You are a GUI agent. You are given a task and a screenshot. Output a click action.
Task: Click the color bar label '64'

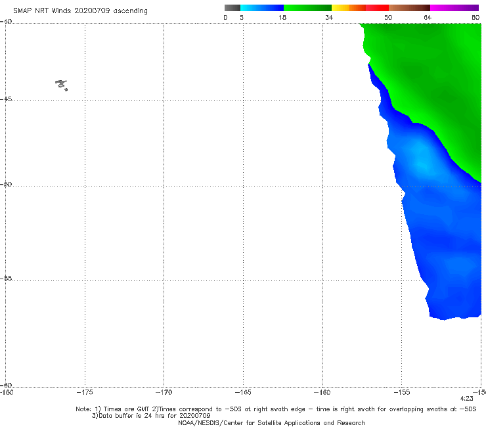click(x=428, y=17)
